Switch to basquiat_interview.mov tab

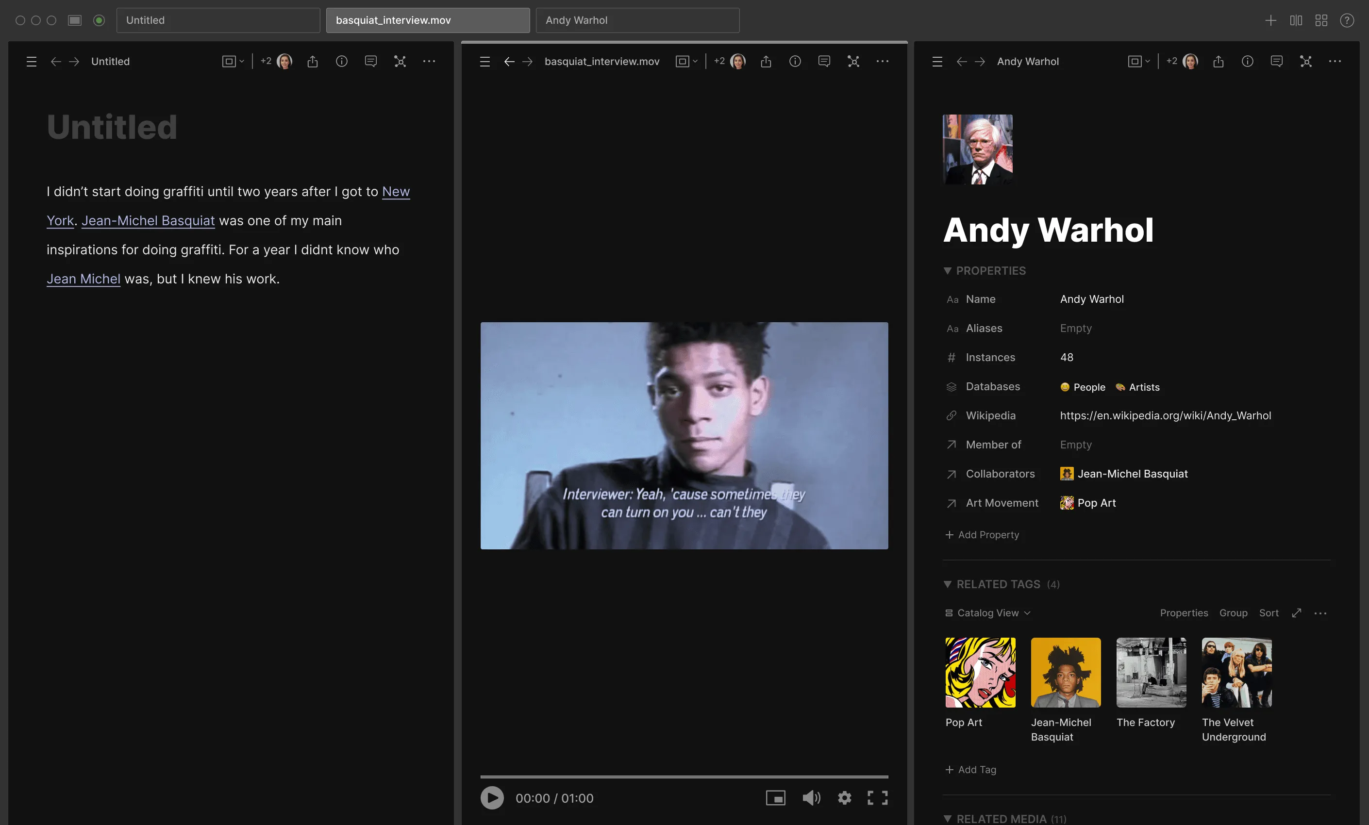(x=428, y=20)
